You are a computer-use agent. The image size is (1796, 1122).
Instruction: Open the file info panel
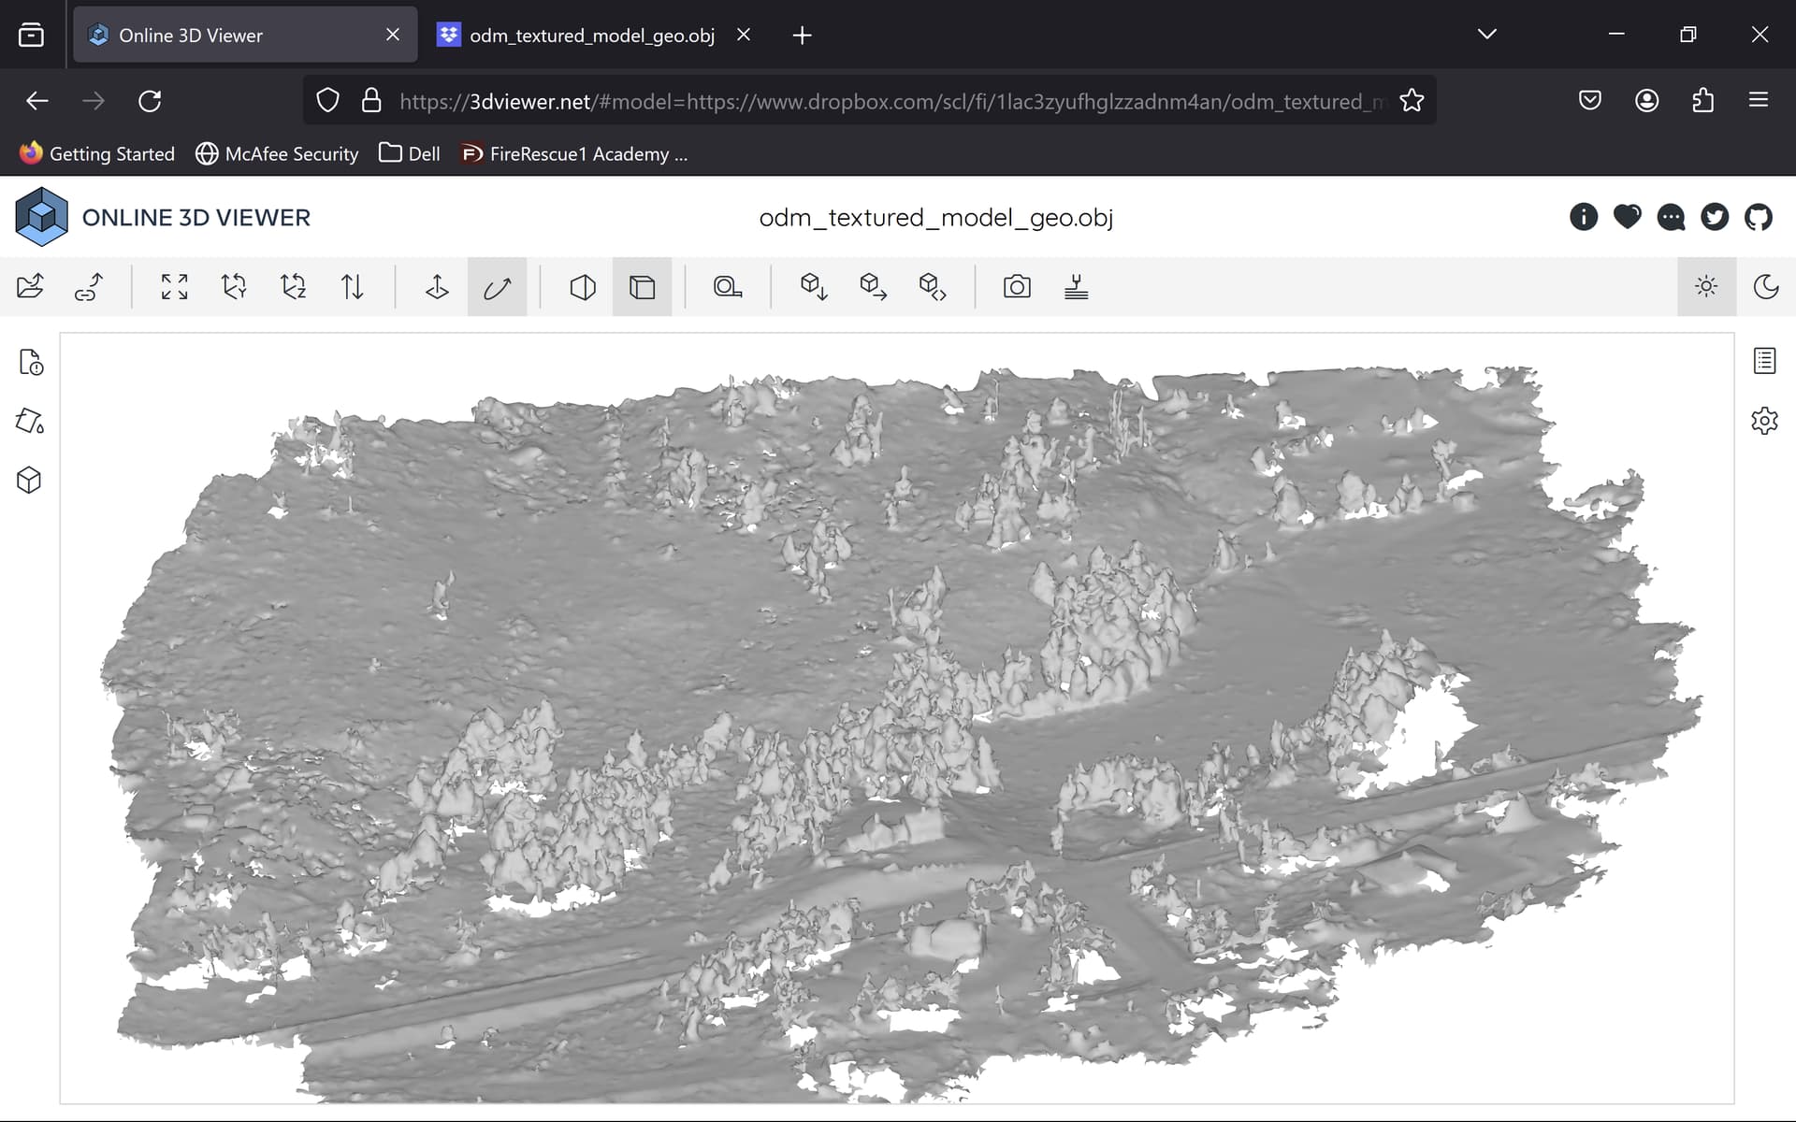click(x=31, y=363)
